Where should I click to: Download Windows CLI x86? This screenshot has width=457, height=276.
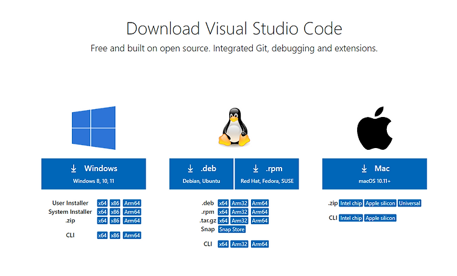[x=115, y=235]
